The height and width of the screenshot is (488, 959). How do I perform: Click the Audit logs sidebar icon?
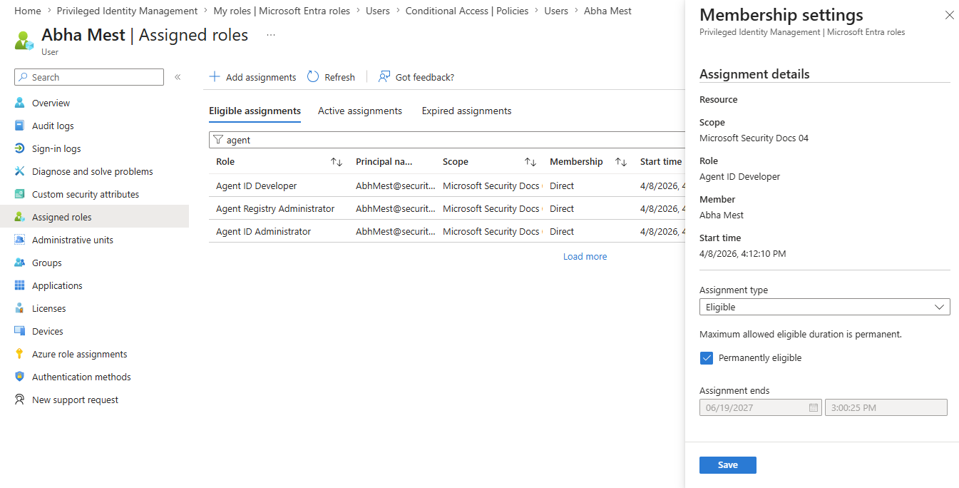point(20,126)
